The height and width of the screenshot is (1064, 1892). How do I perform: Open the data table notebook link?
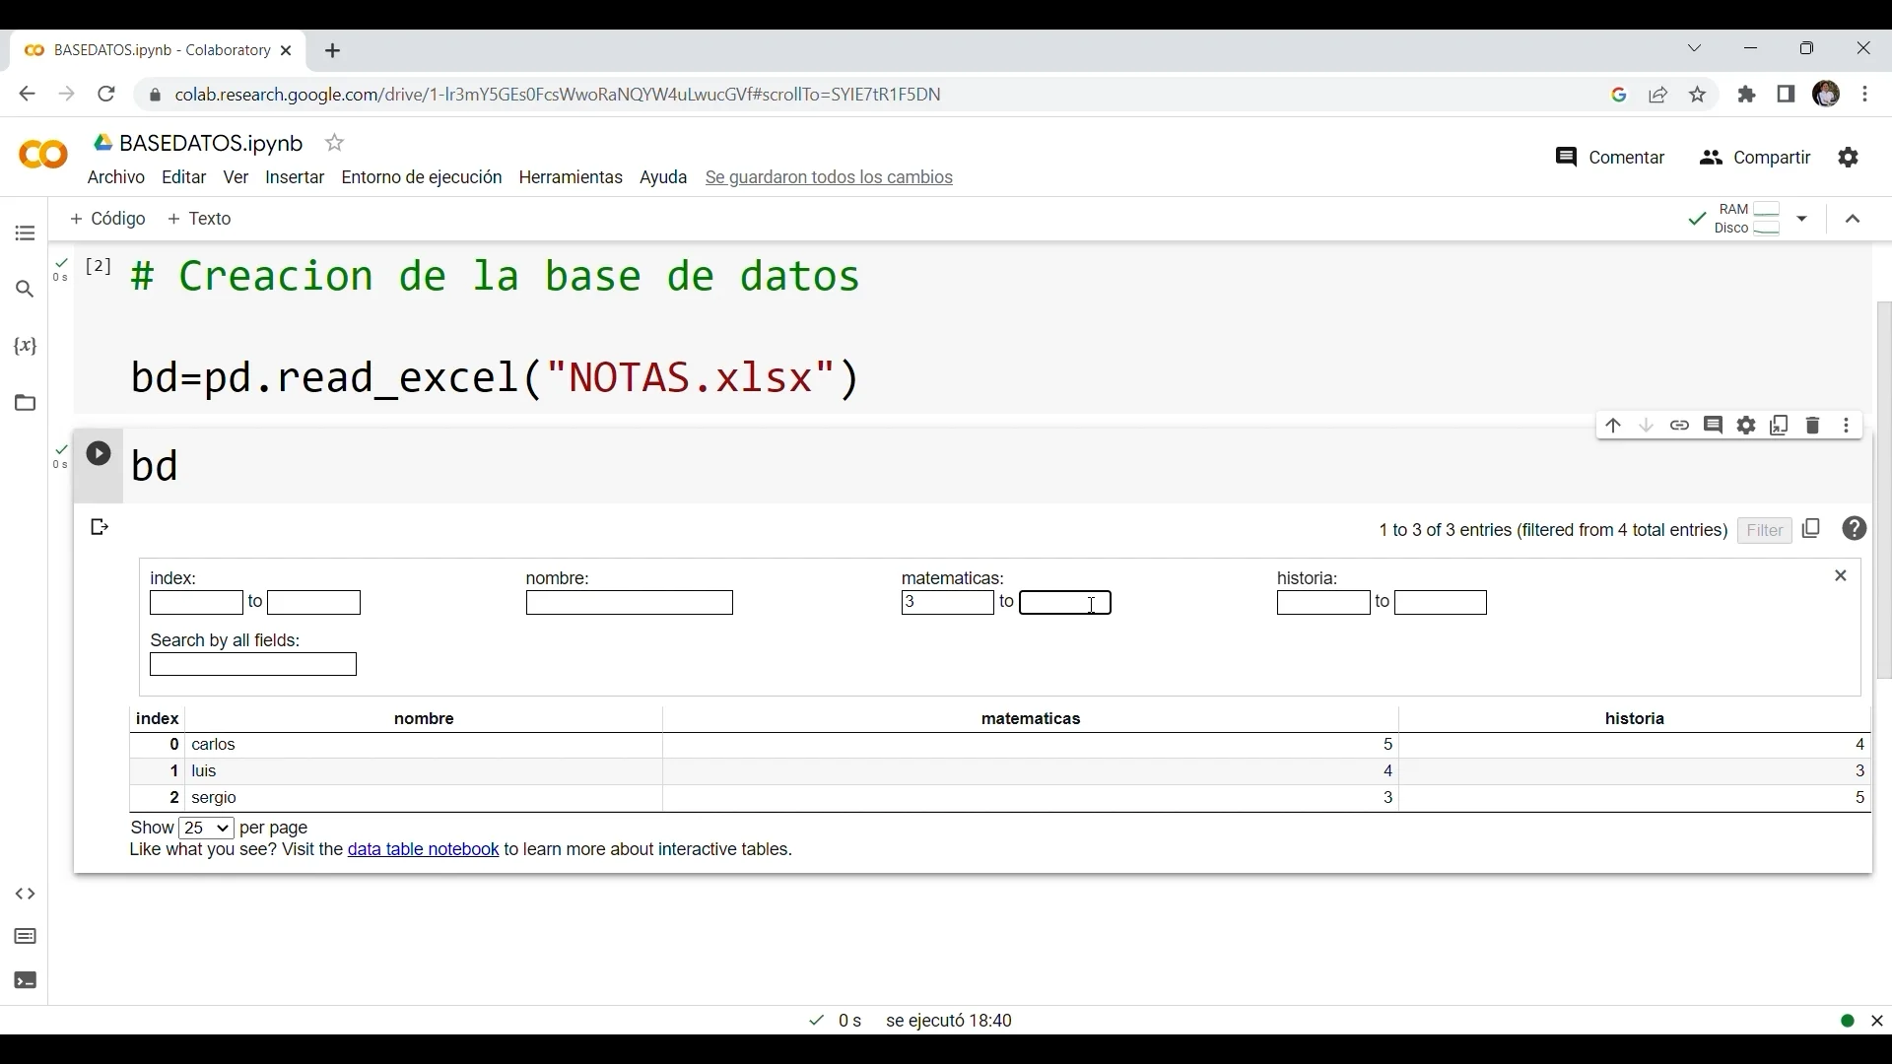[x=424, y=850]
